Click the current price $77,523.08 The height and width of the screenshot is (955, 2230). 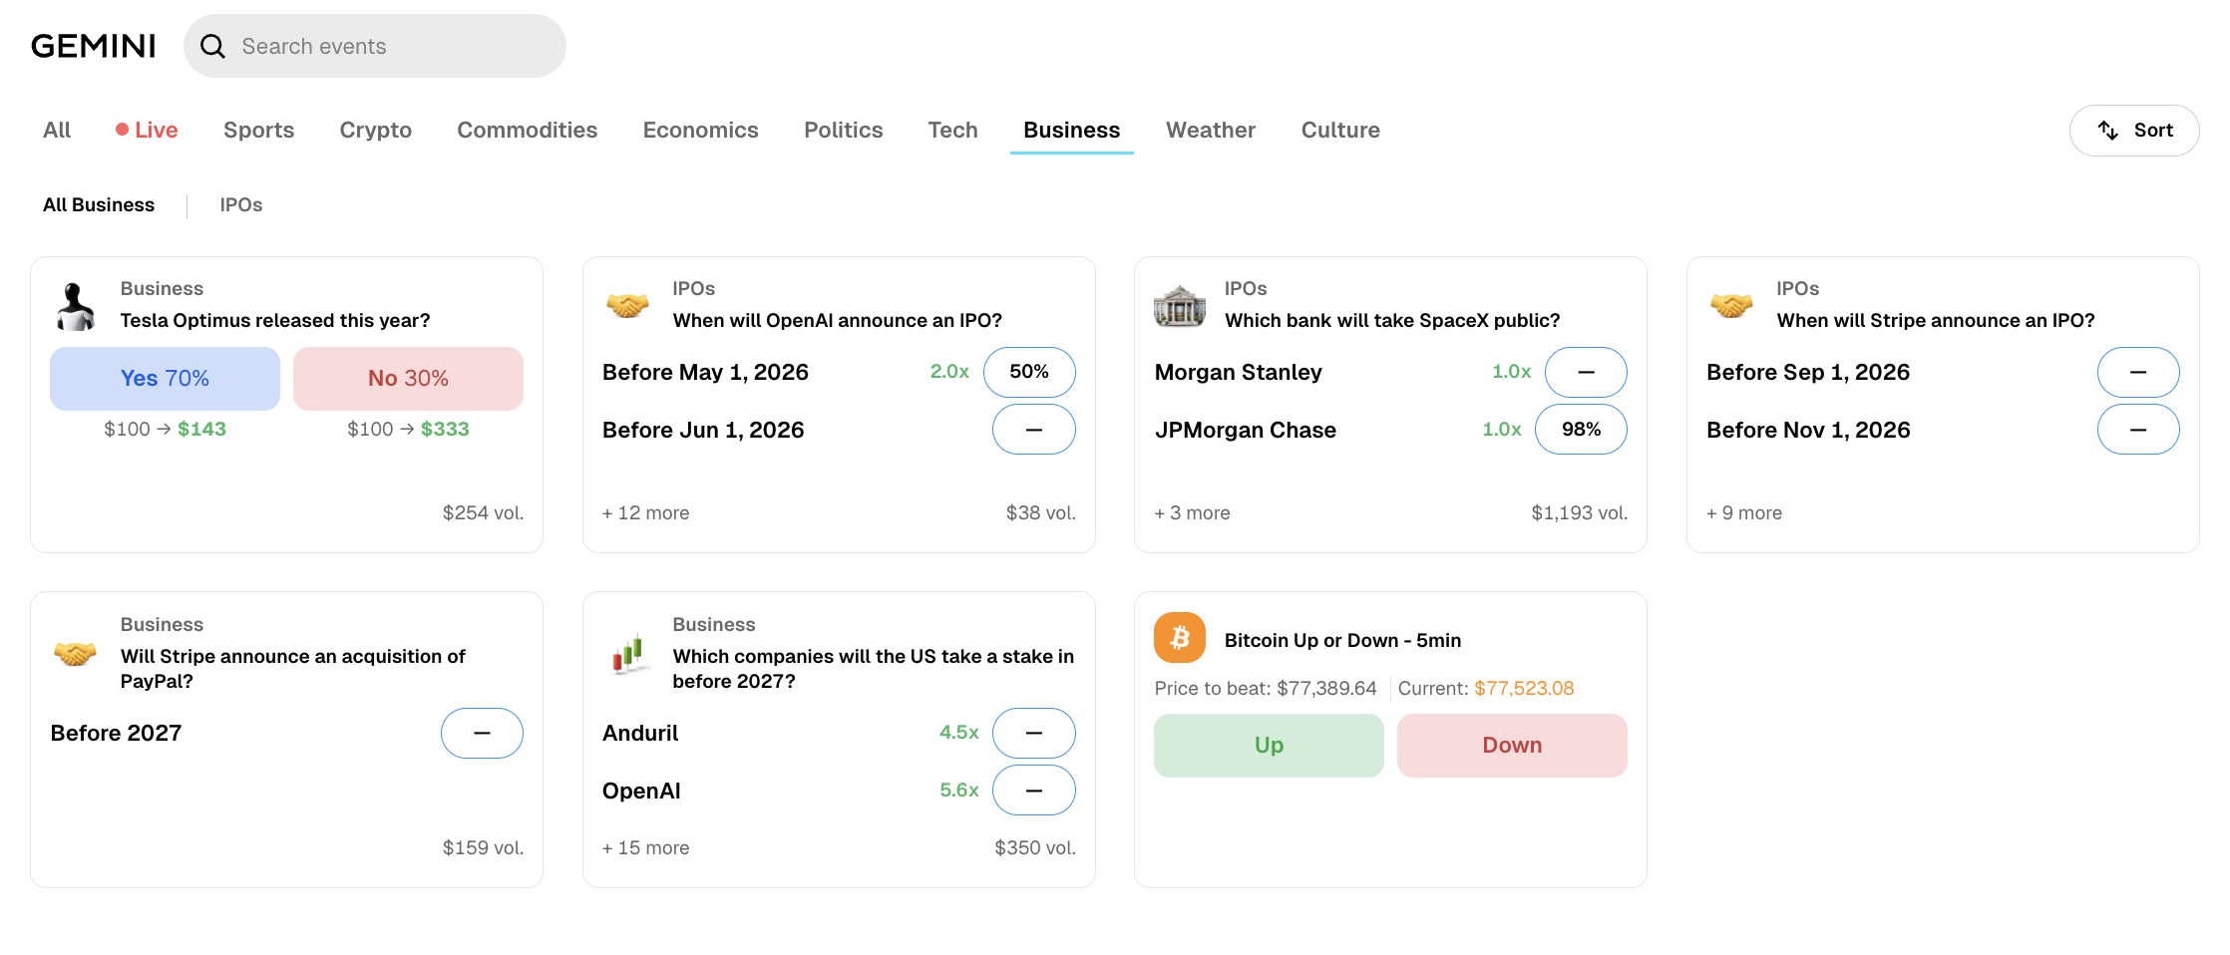click(x=1524, y=688)
